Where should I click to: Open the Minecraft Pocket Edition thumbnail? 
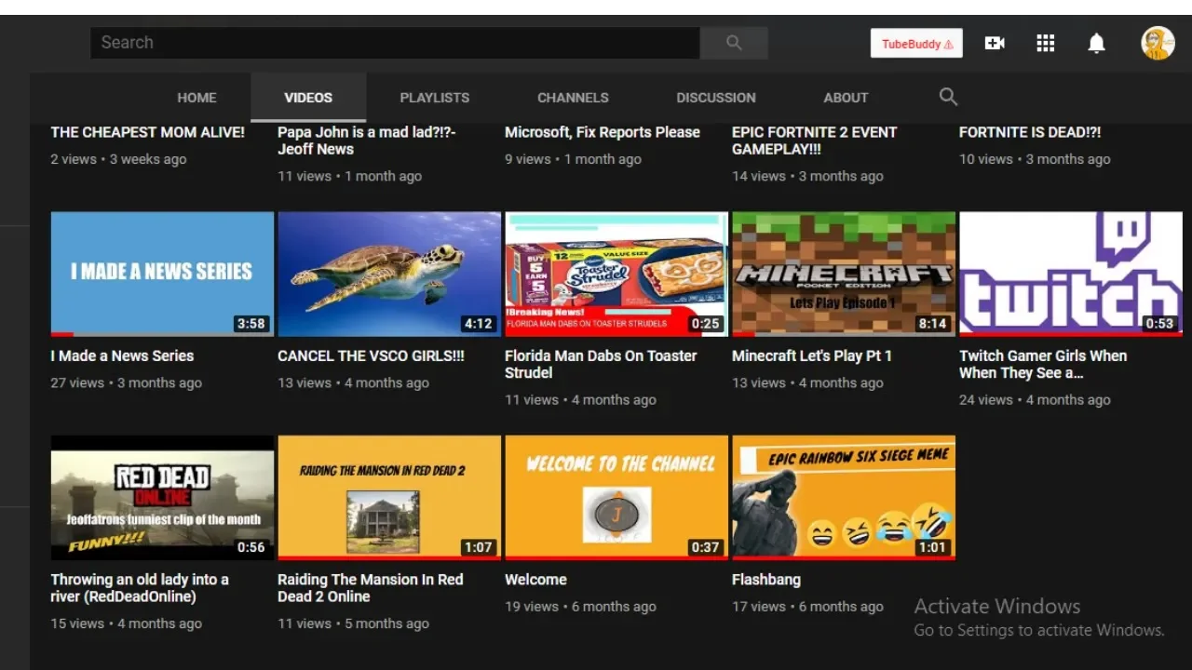click(844, 274)
